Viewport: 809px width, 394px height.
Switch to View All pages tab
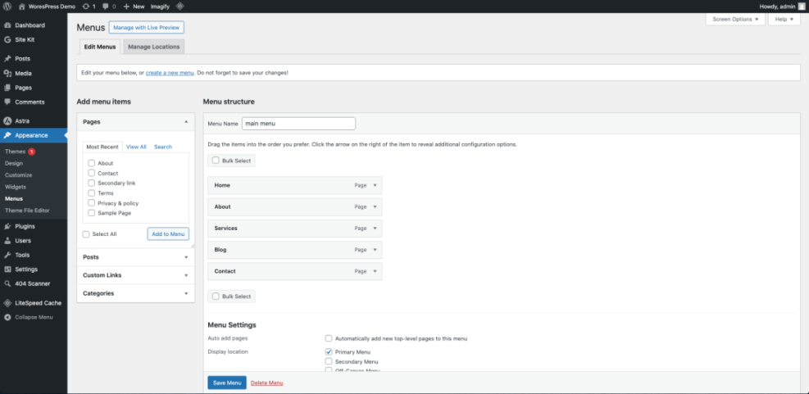136,147
